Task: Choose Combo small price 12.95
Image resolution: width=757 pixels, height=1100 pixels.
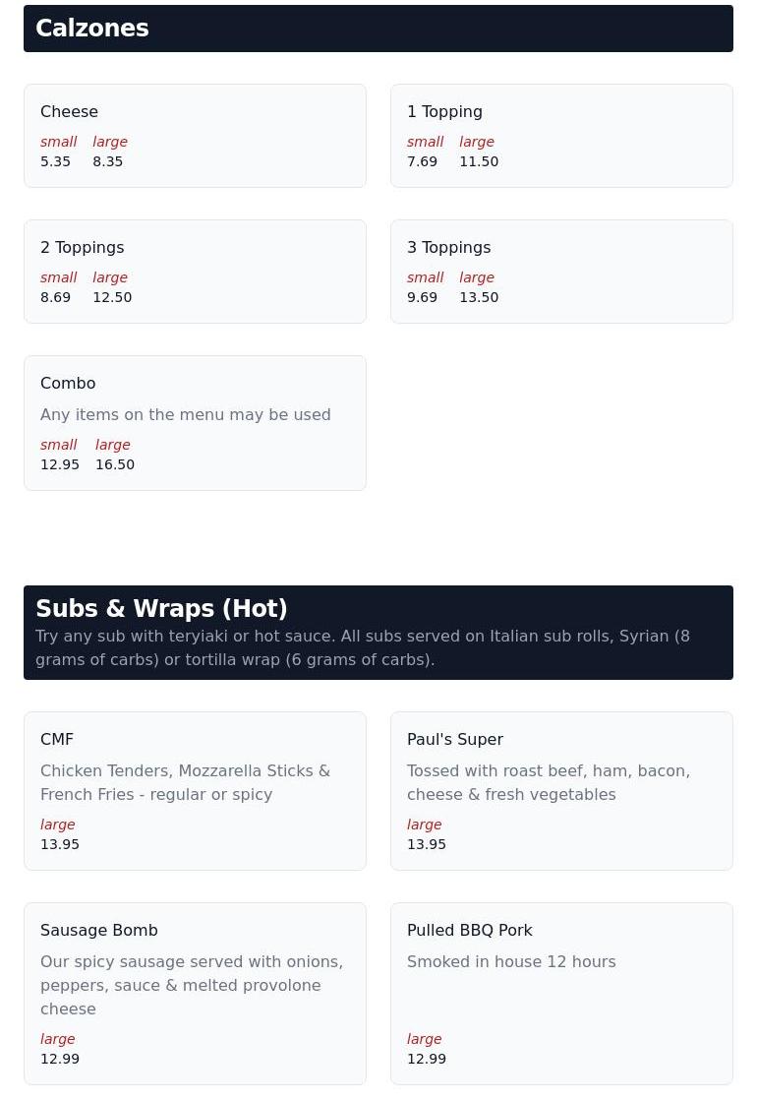Action: (x=59, y=465)
